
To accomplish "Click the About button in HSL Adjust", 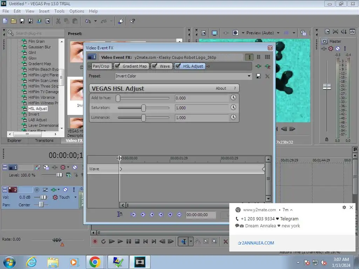I will [221, 88].
